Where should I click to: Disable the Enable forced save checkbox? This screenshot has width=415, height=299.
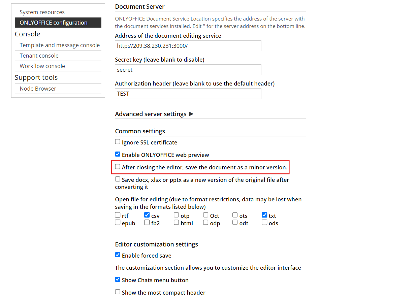tap(118, 255)
